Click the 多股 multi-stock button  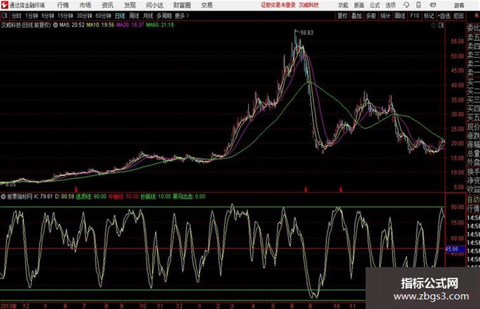(x=371, y=16)
